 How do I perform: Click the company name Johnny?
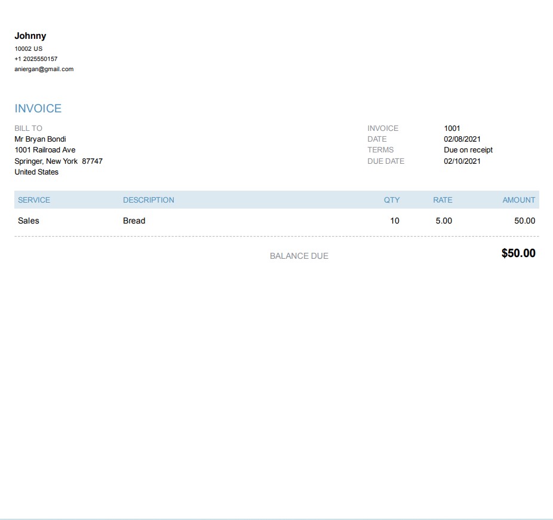pos(30,36)
